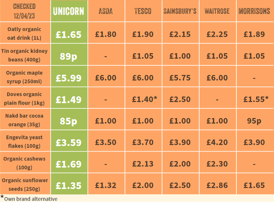The image size is (274, 202).
Task: Click Tesco's £1.40* plain flour price
Action: [x=144, y=99]
